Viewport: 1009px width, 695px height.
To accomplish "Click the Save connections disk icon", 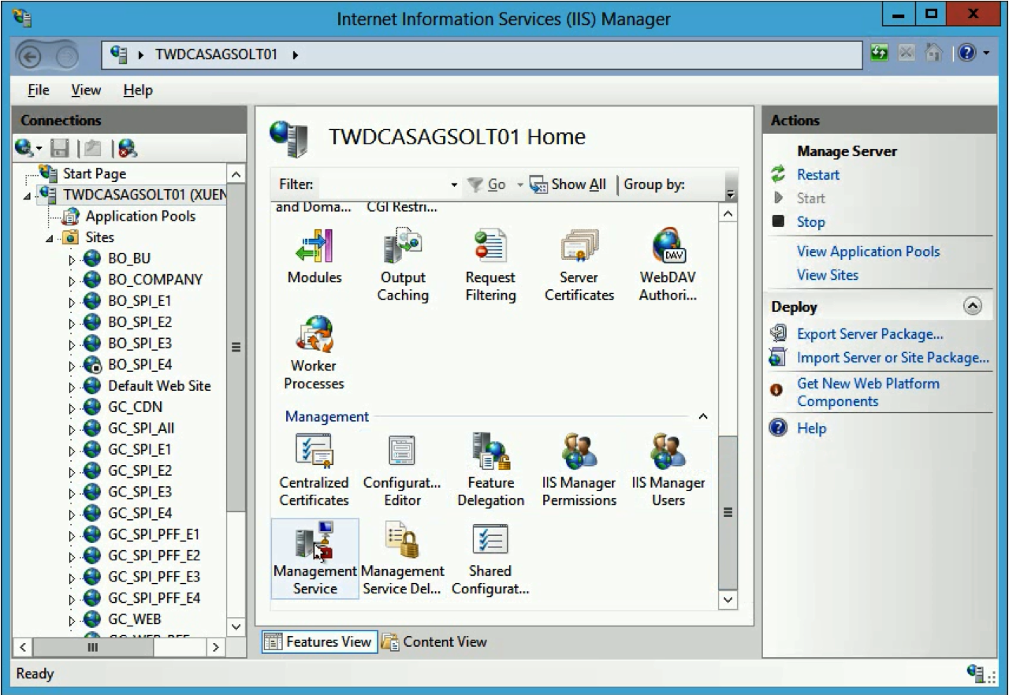I will [61, 147].
